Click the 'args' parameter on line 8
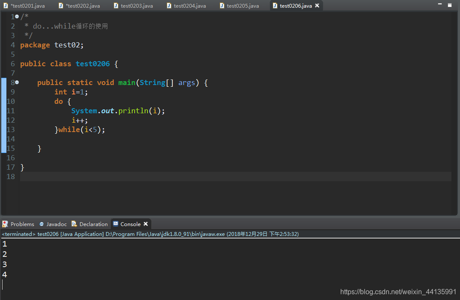 pyautogui.click(x=186, y=83)
